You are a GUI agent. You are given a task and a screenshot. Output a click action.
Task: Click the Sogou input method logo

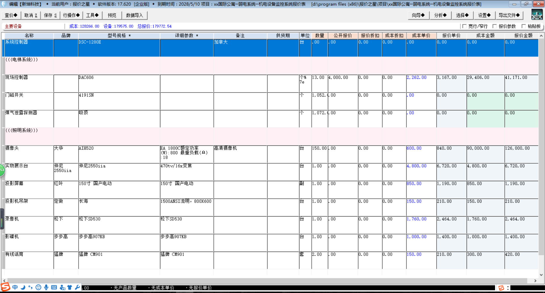point(5,287)
